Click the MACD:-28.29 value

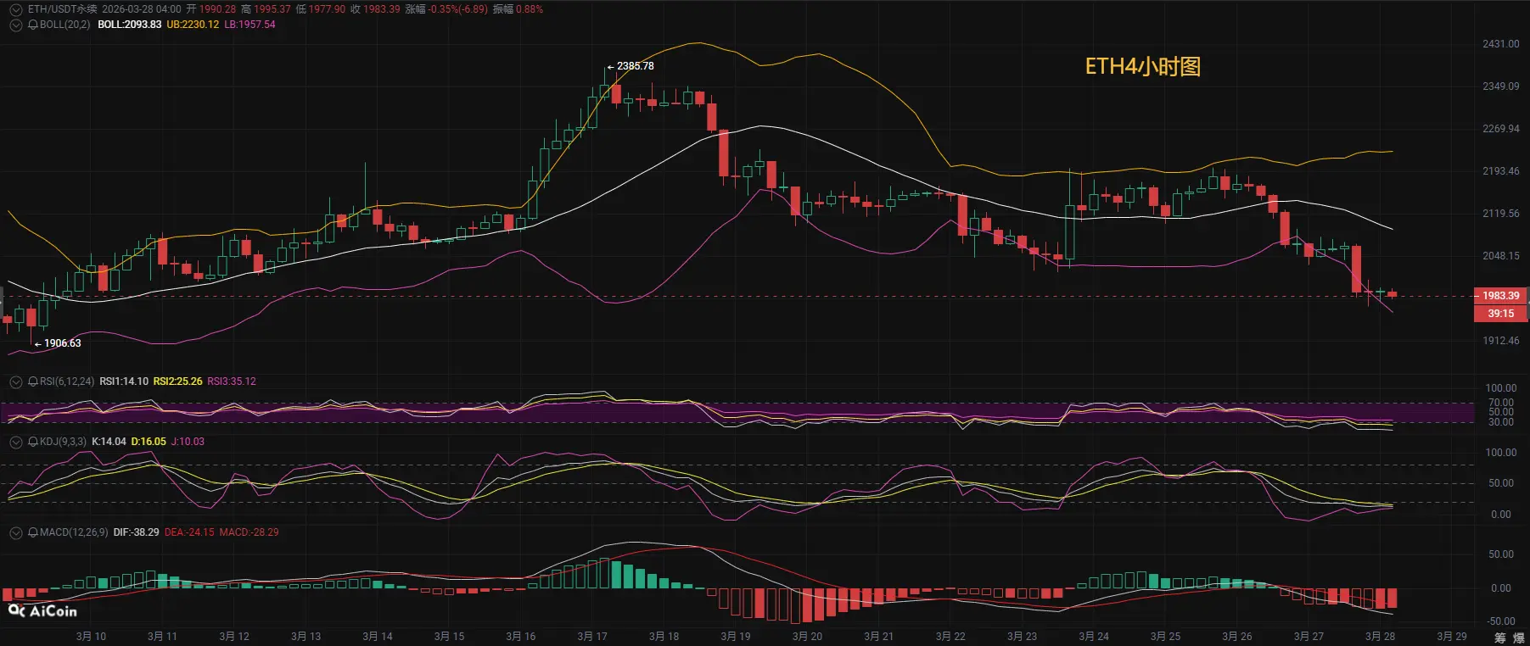click(249, 532)
